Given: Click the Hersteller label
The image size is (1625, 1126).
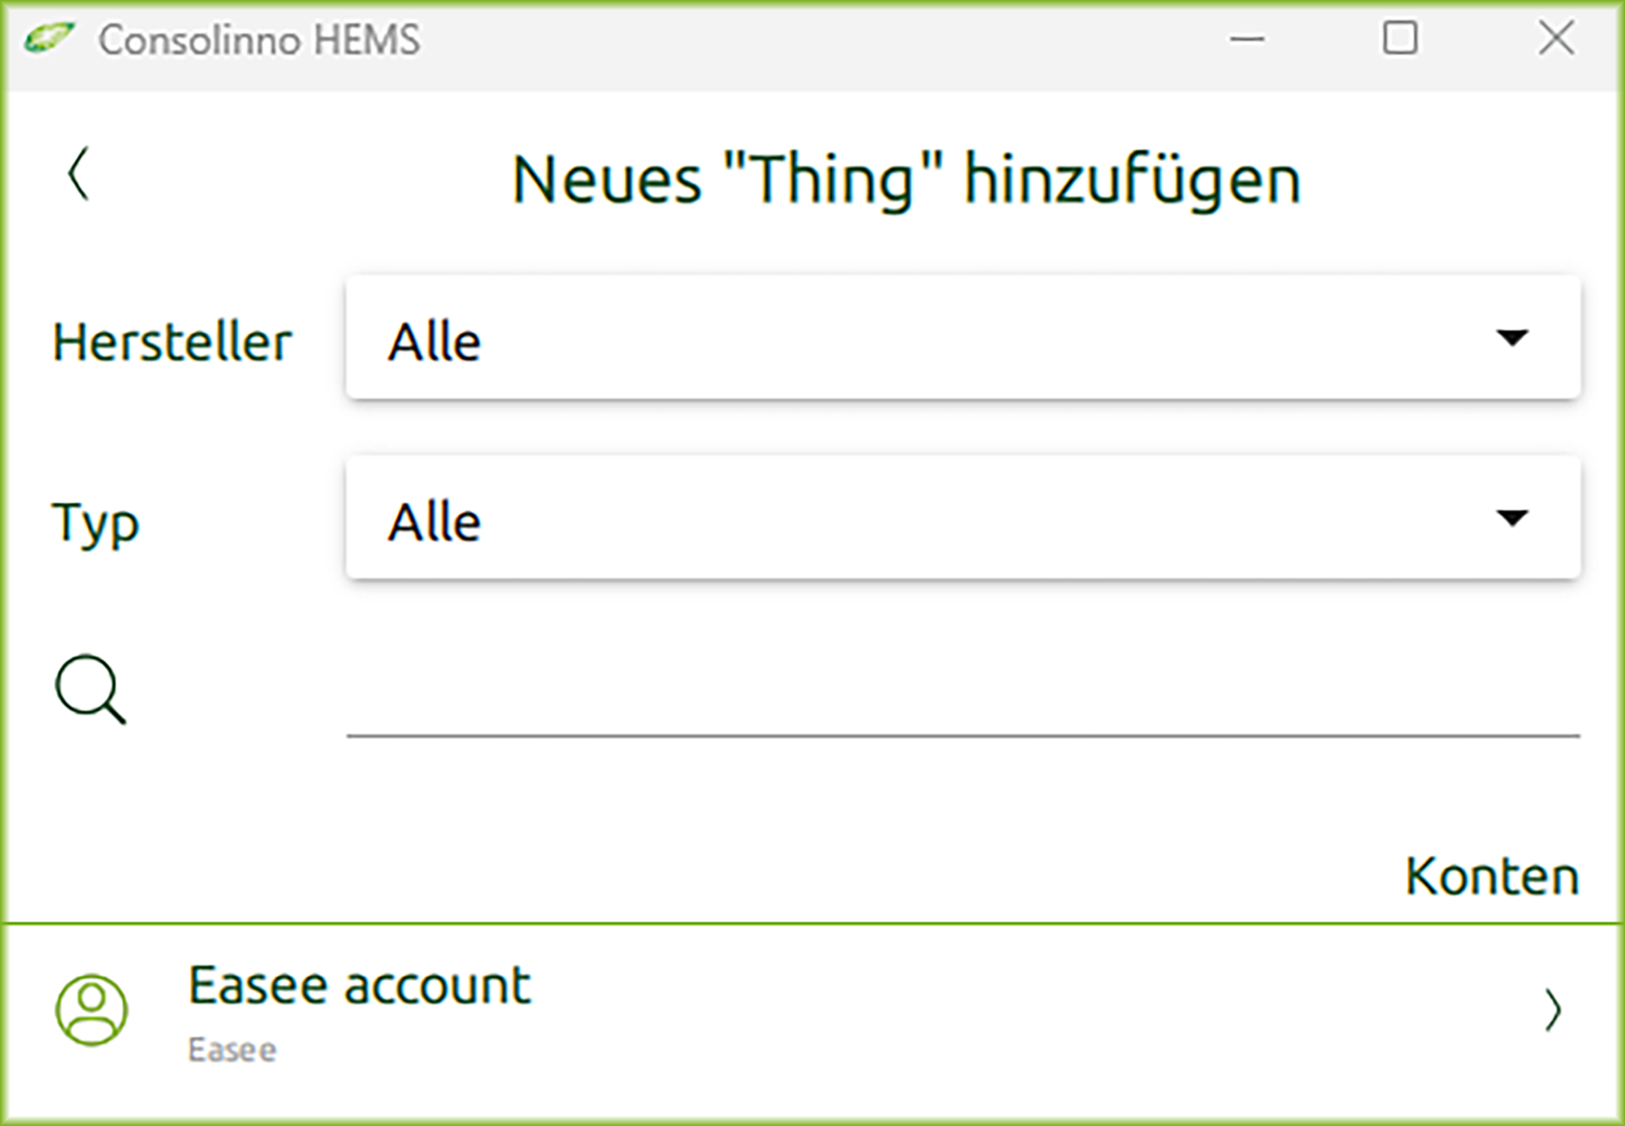Looking at the screenshot, I should point(172,342).
